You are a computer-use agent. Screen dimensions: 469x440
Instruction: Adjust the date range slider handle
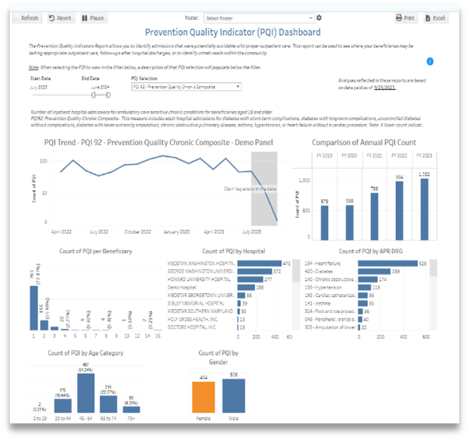click(x=94, y=95)
